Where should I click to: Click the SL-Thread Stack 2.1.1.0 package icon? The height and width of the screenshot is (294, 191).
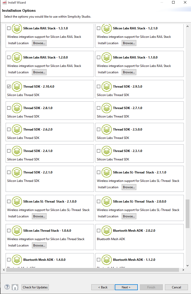pyautogui.click(x=107, y=172)
